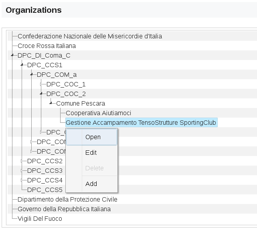Select Vigili Del Fuoco organization

pyautogui.click(x=40, y=219)
